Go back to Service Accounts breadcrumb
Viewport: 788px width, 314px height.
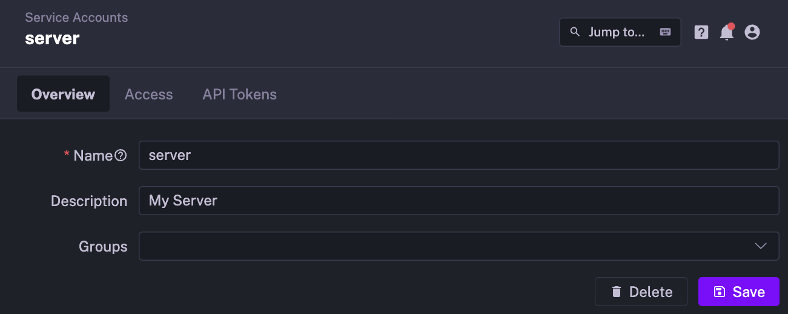click(x=76, y=18)
